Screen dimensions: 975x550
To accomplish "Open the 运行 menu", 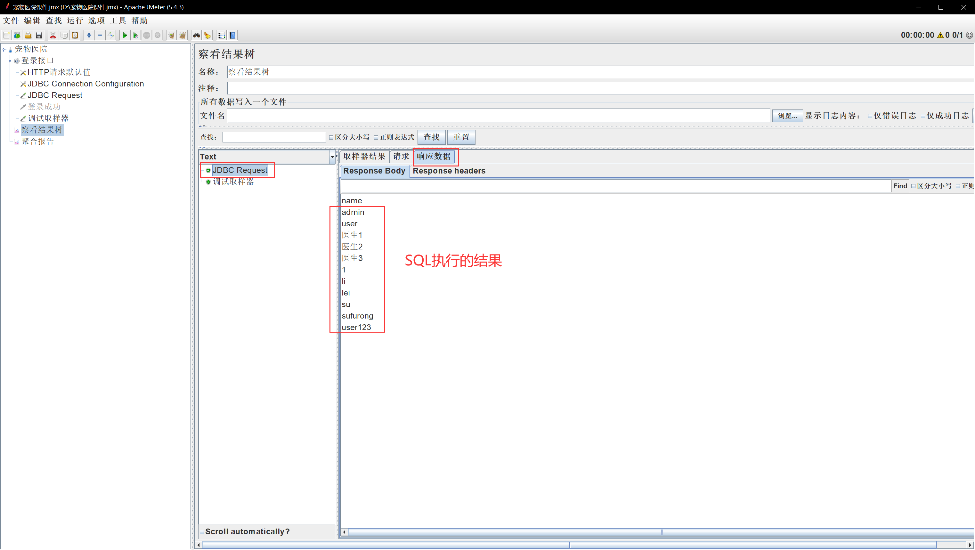I will [75, 20].
